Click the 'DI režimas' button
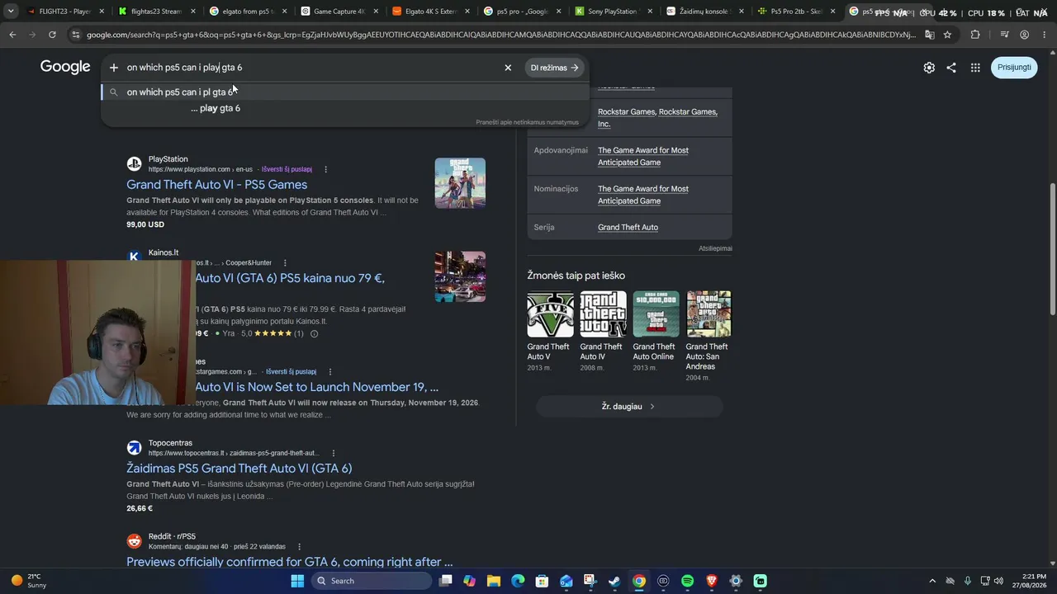Viewport: 1057px width, 594px height. click(554, 68)
